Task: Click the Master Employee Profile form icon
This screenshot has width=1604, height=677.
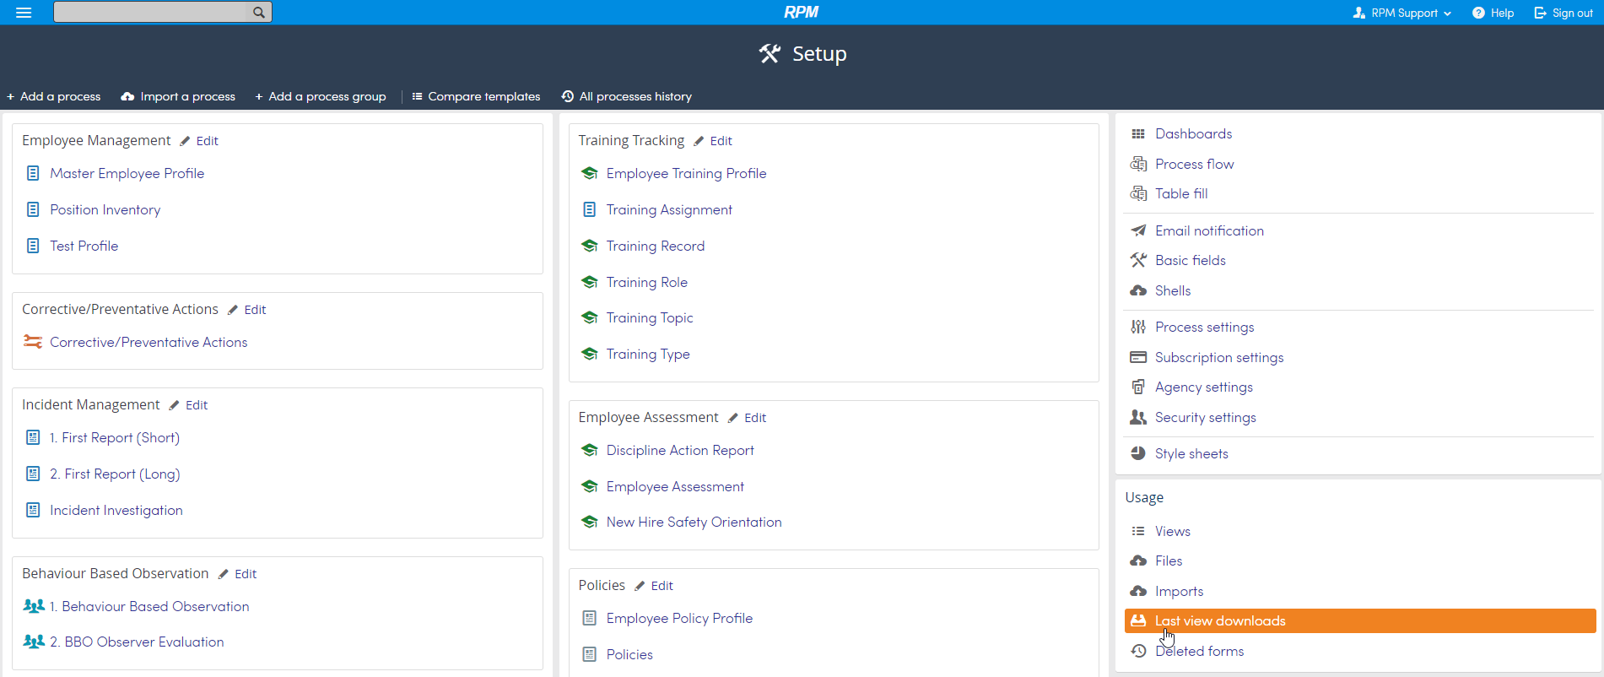Action: tap(33, 173)
